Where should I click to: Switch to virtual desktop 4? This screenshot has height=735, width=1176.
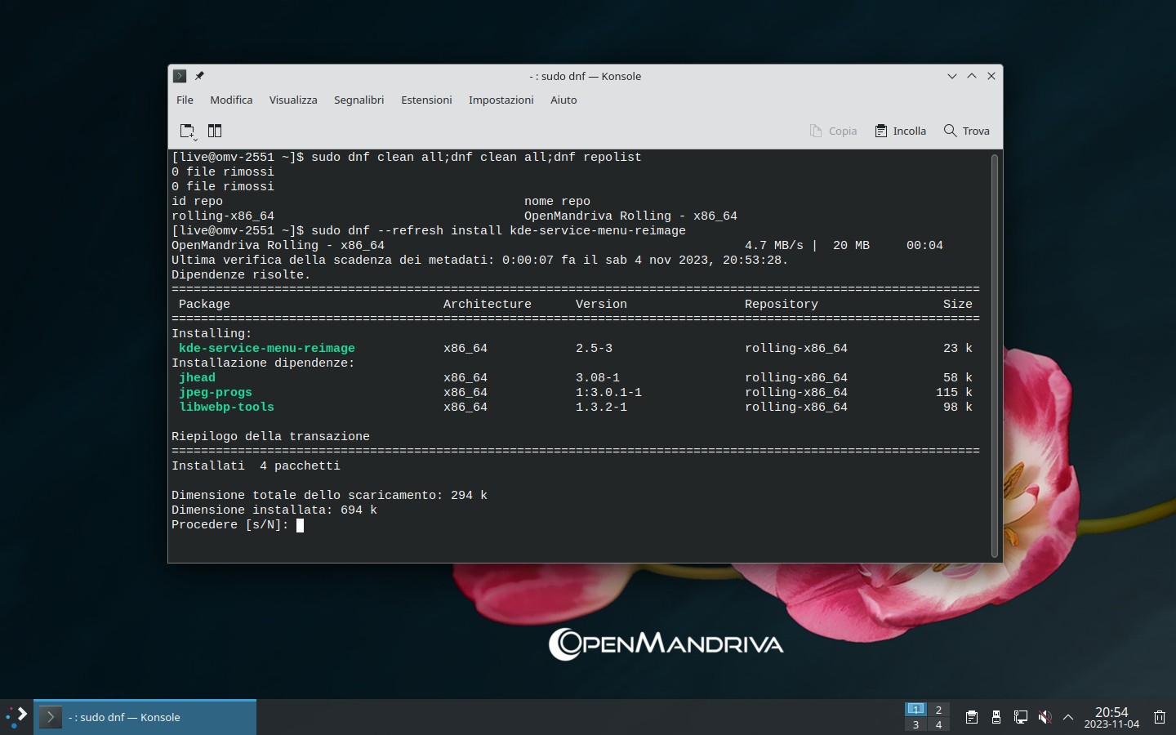click(938, 724)
